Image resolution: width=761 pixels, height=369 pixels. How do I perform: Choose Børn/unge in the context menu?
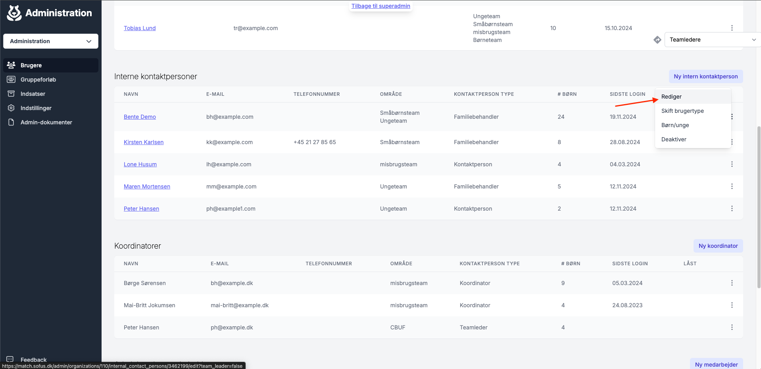tap(693, 125)
